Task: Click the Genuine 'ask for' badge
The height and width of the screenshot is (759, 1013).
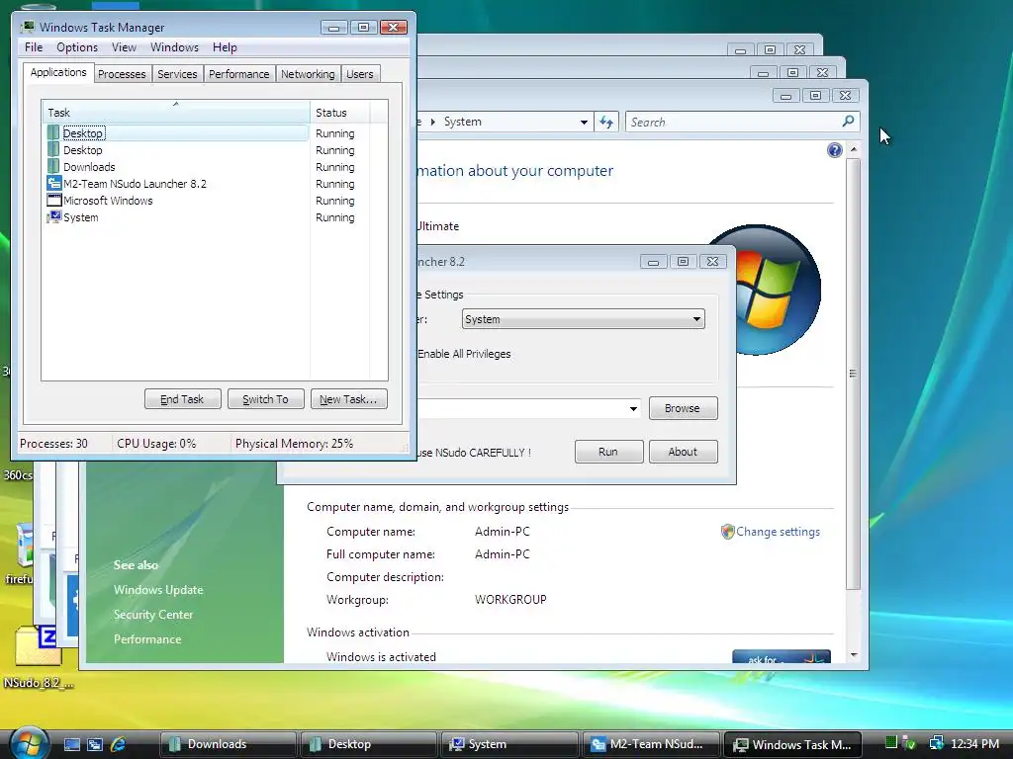Action: click(782, 656)
